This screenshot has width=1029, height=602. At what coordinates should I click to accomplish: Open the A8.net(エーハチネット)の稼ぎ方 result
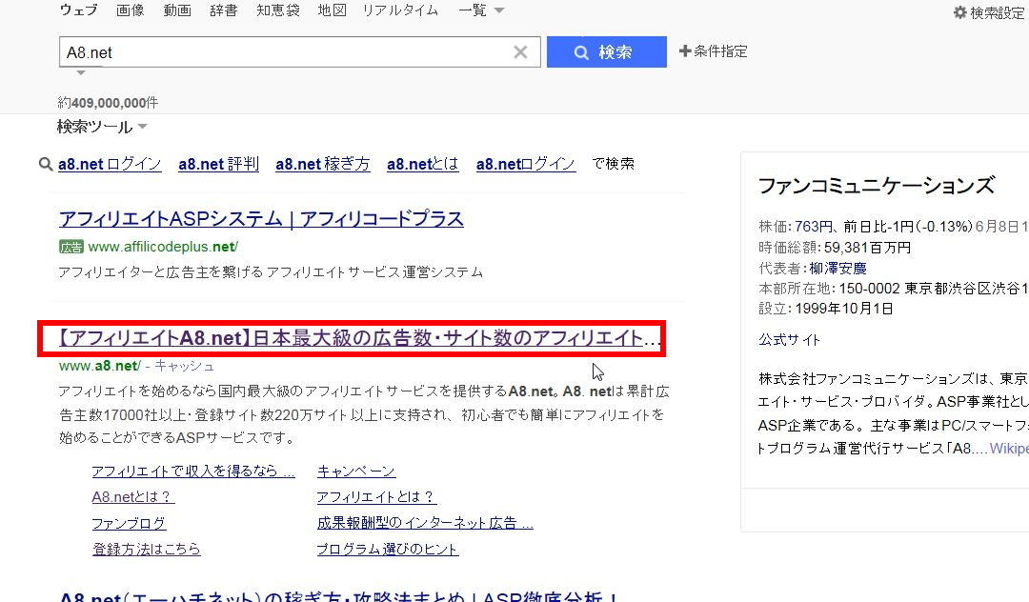(x=338, y=596)
